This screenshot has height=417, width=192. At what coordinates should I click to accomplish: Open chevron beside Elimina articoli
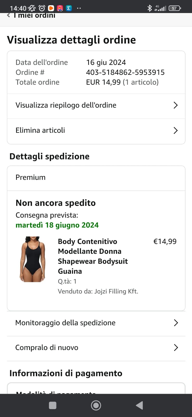click(x=176, y=130)
